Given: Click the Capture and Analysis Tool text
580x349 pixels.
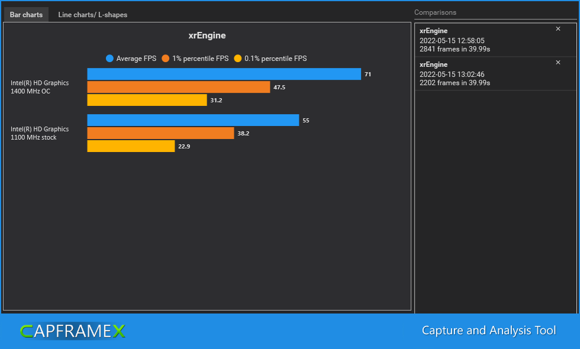Looking at the screenshot, I should coord(489,330).
